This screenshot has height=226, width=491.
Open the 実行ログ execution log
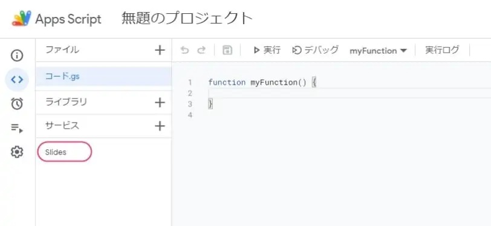pyautogui.click(x=442, y=50)
